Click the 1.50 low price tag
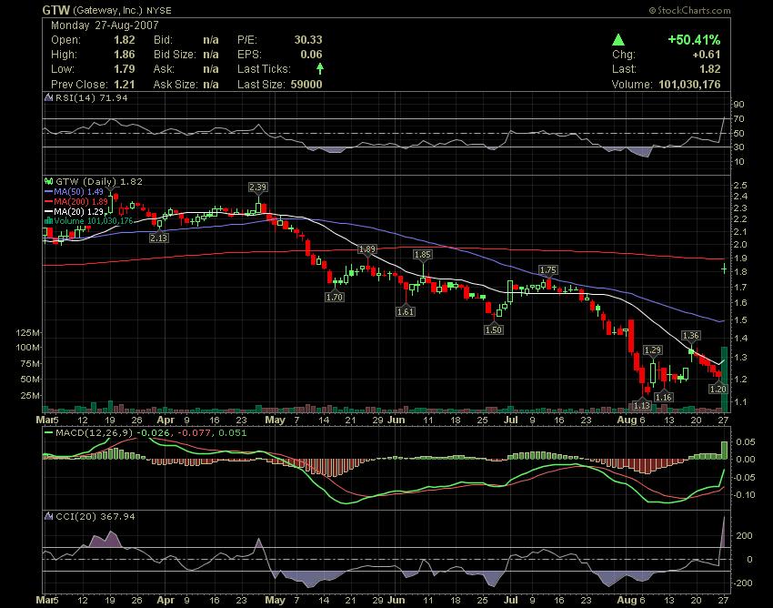The image size is (773, 608). (494, 330)
